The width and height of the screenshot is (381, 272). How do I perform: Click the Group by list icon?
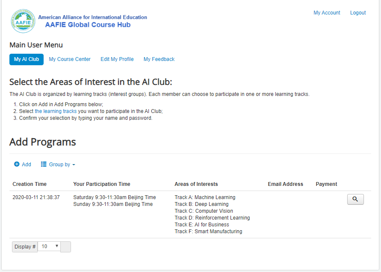tap(44, 164)
